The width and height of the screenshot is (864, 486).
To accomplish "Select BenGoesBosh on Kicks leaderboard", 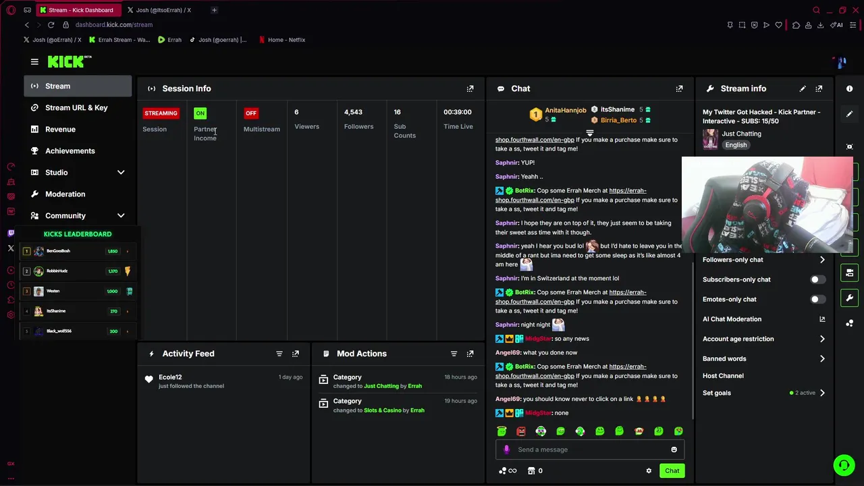I will coord(78,251).
